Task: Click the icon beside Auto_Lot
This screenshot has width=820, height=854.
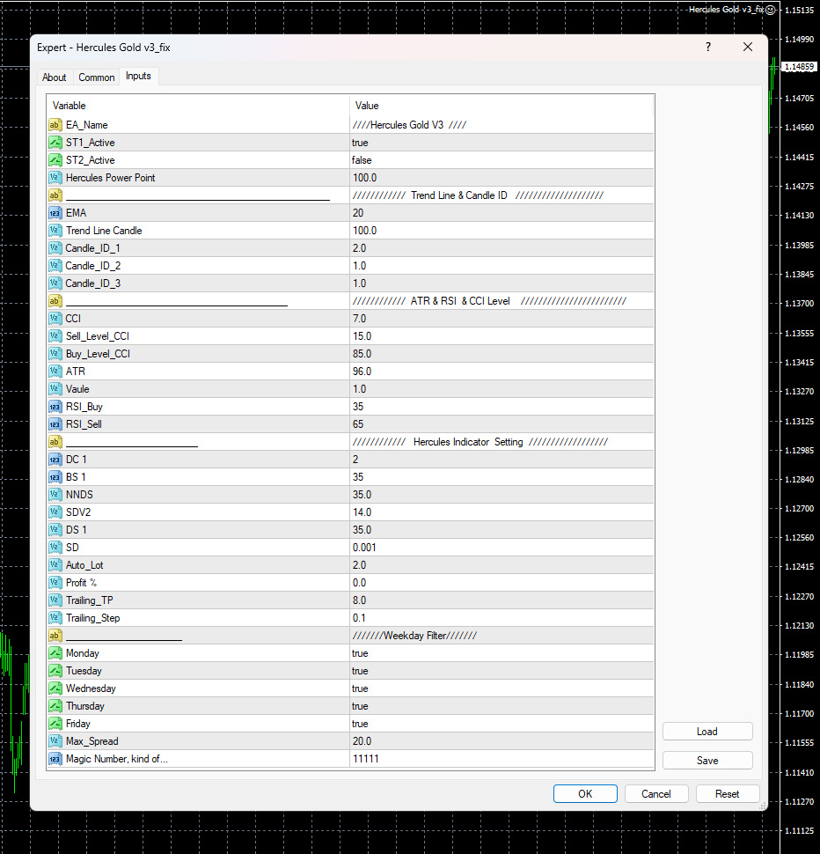Action: (x=55, y=565)
